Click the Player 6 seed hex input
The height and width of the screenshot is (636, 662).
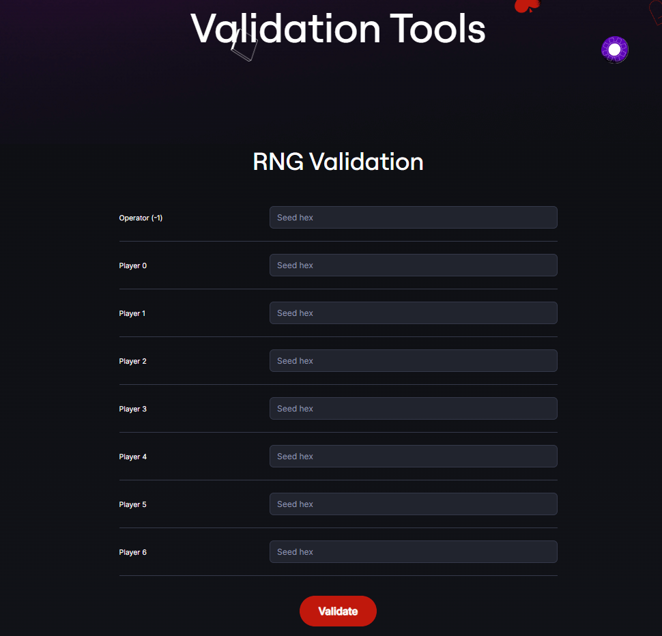(x=413, y=552)
